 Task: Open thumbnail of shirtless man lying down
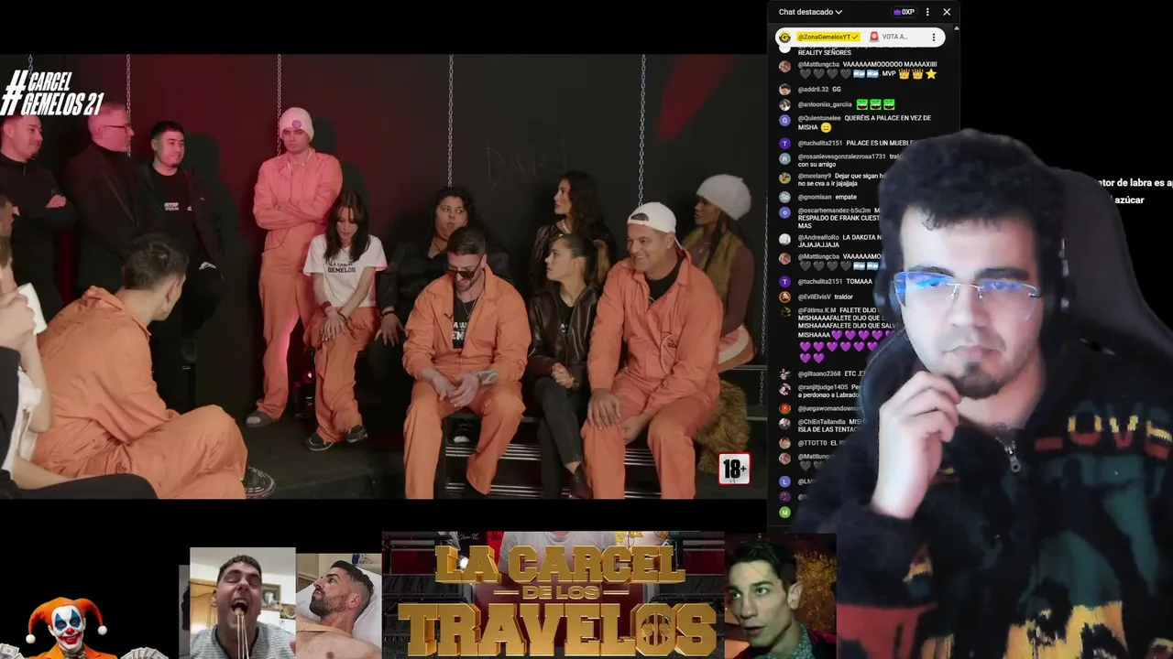point(338,606)
